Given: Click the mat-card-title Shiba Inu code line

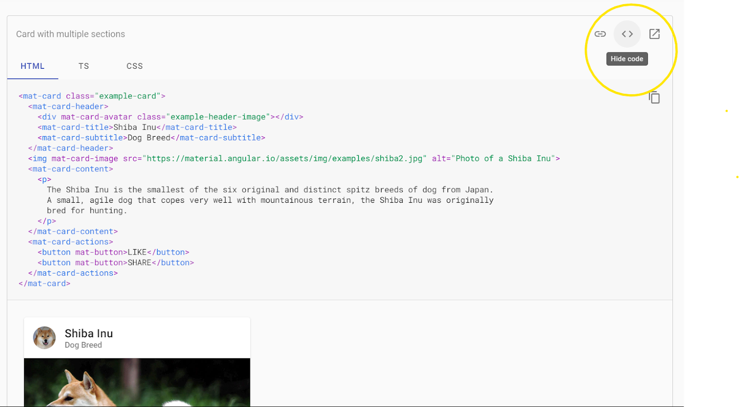Looking at the screenshot, I should [137, 127].
